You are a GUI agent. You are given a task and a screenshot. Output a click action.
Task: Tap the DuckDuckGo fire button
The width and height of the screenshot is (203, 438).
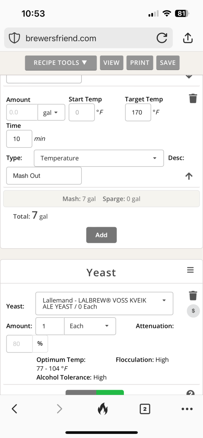pos(103,409)
